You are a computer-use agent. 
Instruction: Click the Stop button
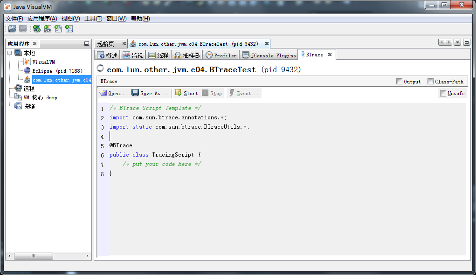(x=212, y=93)
